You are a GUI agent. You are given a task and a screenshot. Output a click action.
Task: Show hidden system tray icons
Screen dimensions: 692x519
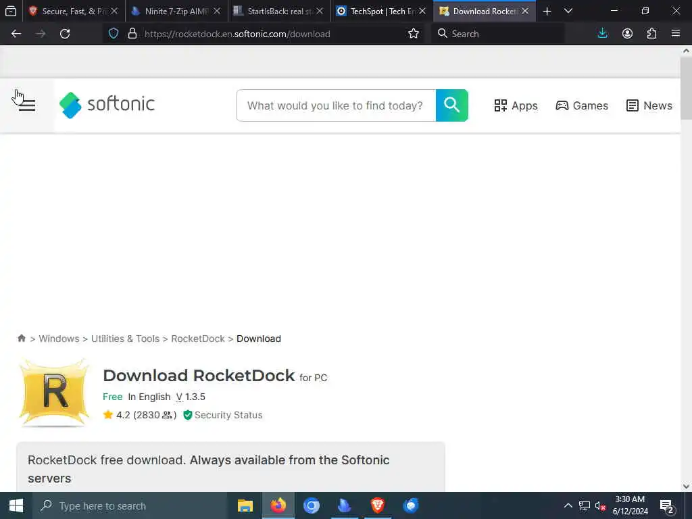tap(568, 505)
